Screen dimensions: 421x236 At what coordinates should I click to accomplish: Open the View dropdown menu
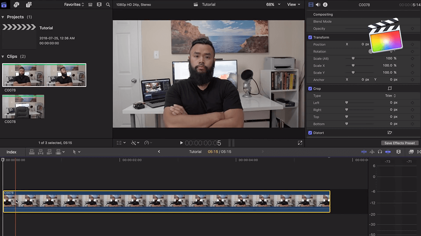pyautogui.click(x=293, y=4)
